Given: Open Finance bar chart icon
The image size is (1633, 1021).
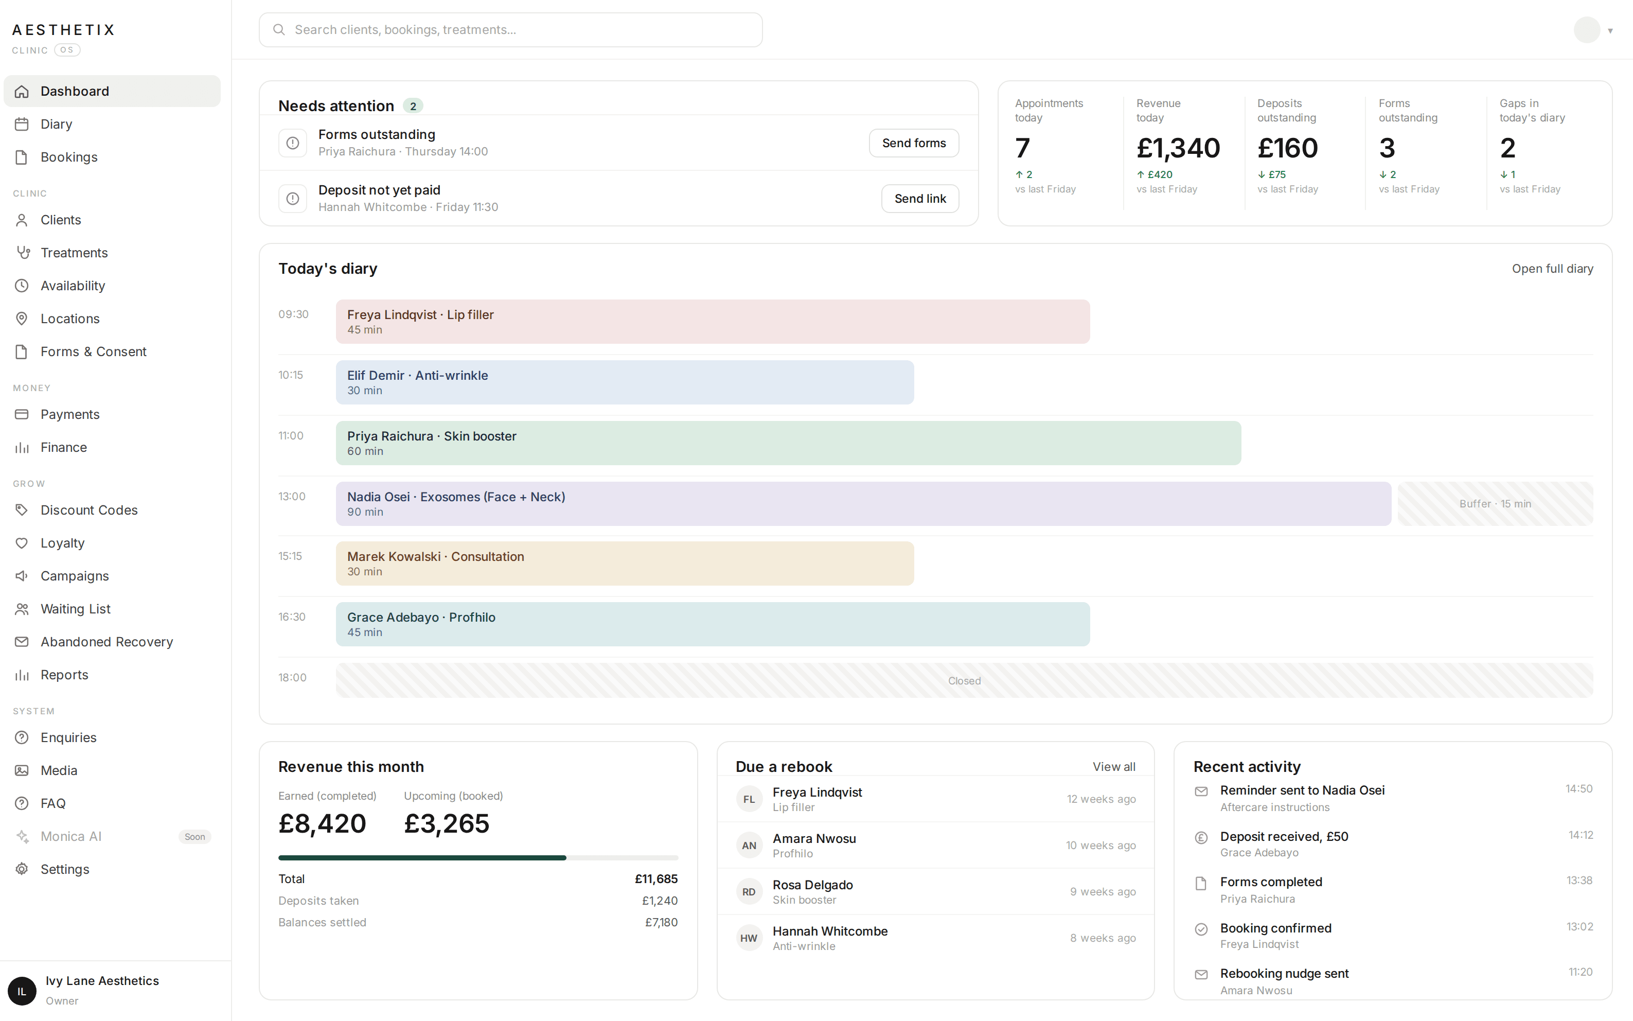Looking at the screenshot, I should (22, 448).
